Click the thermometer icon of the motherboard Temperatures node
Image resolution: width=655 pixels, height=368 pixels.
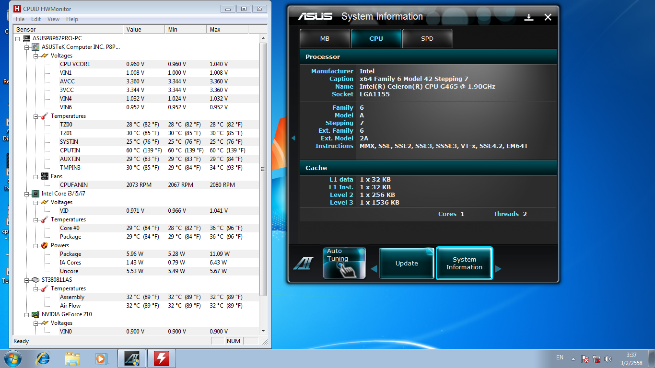[x=44, y=116]
